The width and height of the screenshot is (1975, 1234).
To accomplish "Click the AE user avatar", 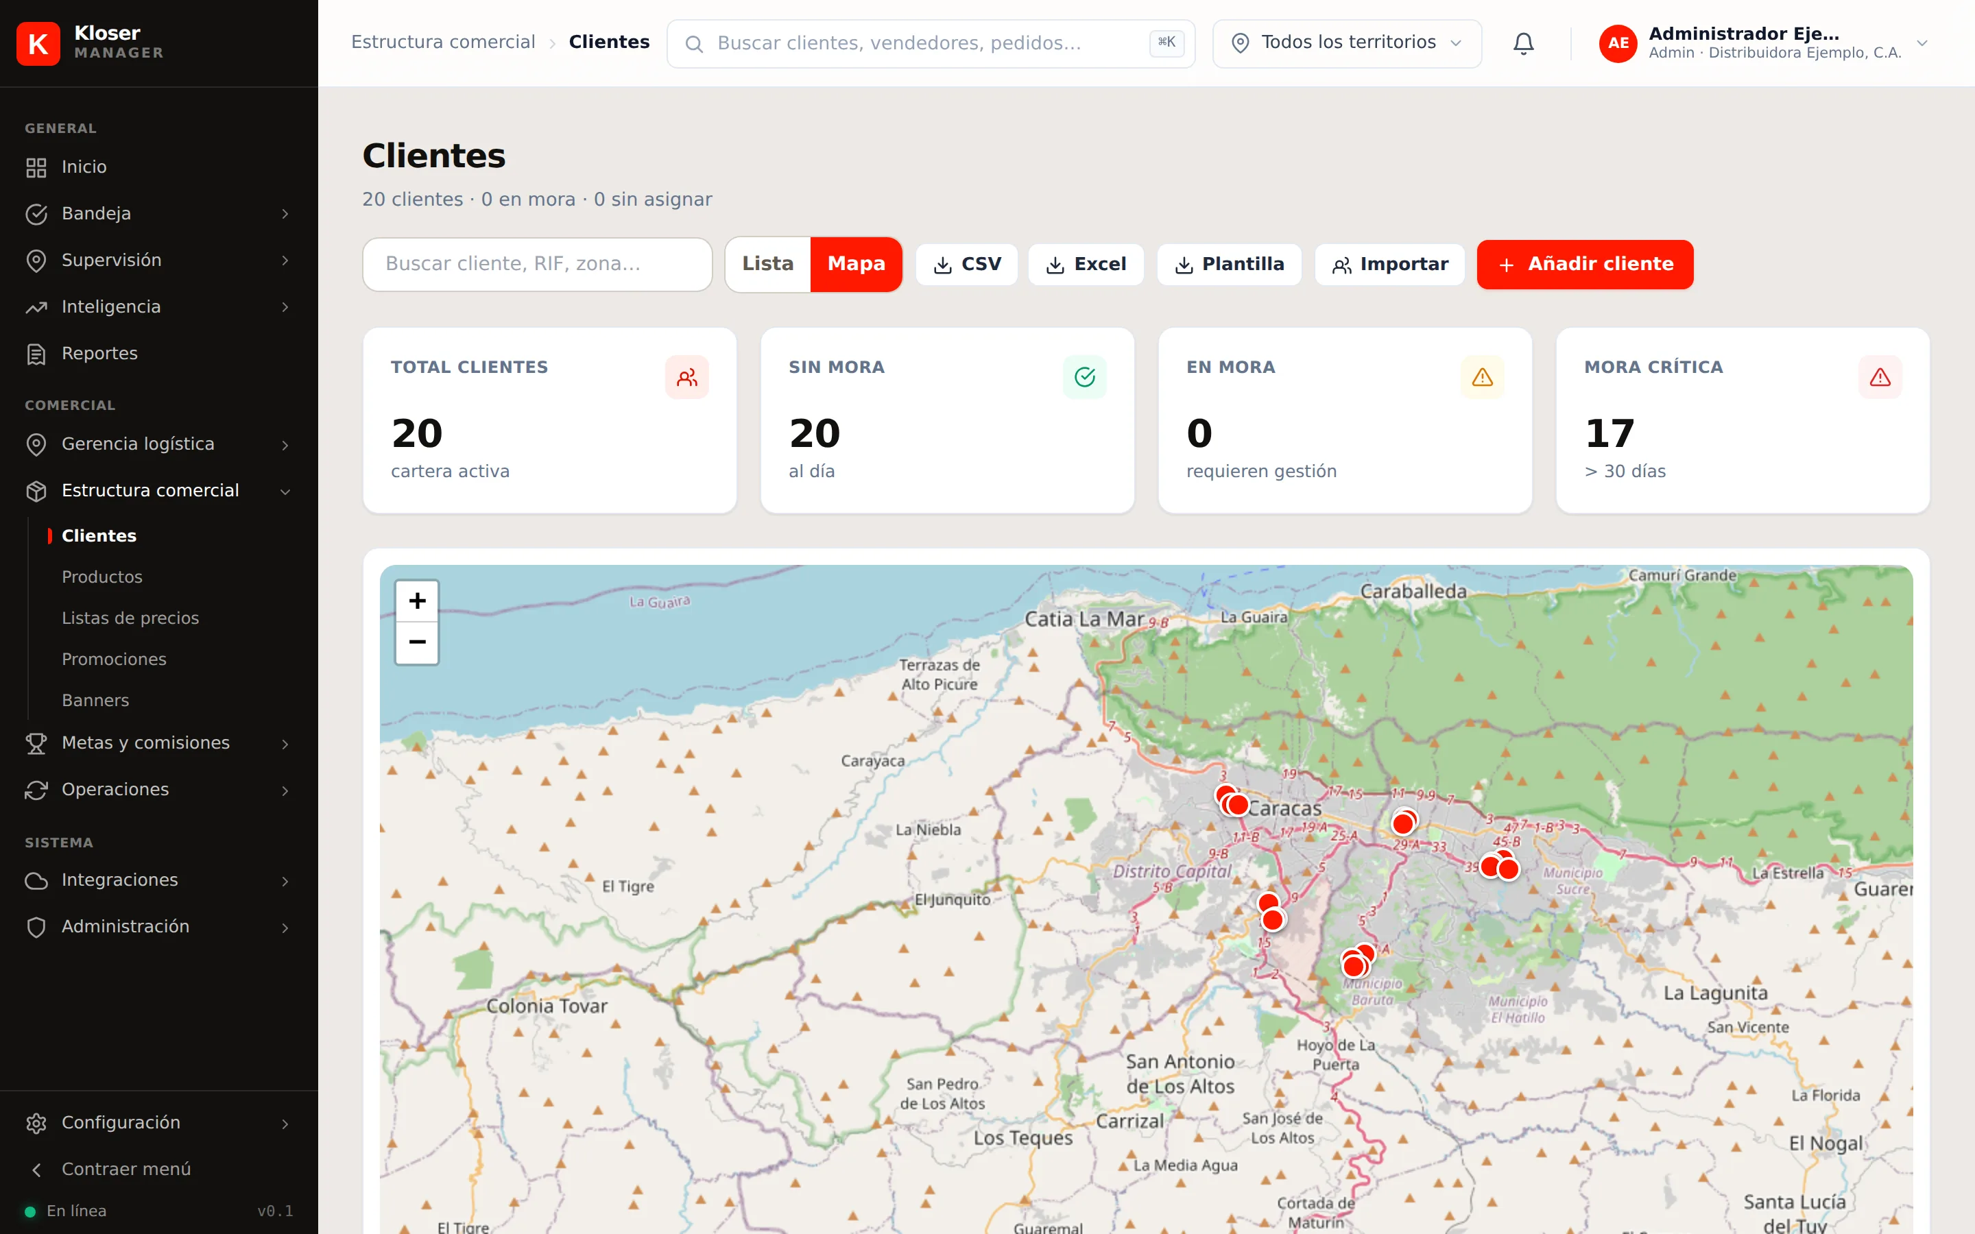I will (x=1618, y=43).
